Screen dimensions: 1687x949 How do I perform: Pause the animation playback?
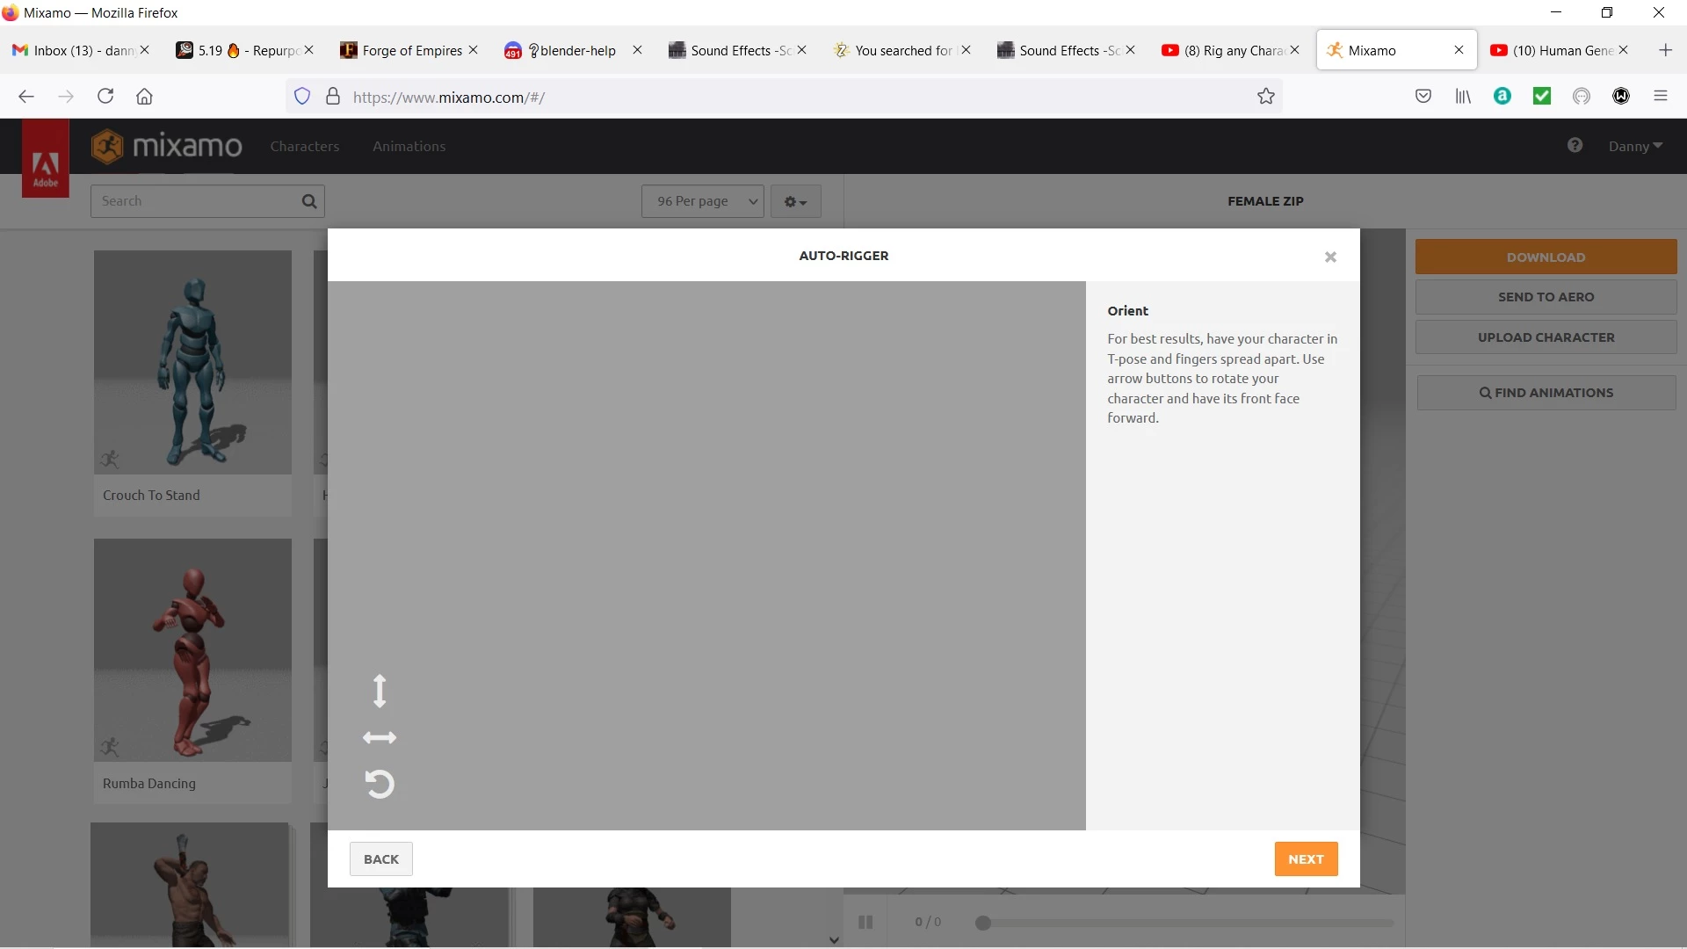865,922
